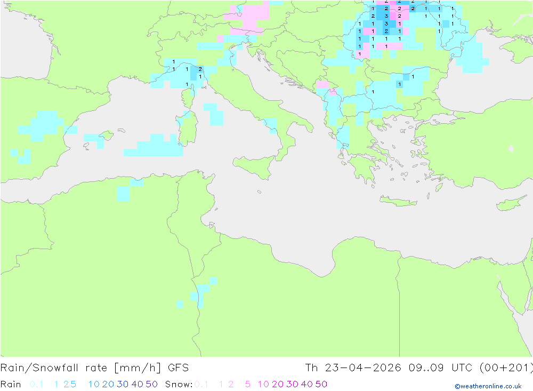Select the Snow legend value 40

coord(307,384)
